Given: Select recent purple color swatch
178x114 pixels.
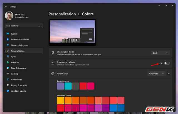Looking at the screenshot, I should 61,86.
